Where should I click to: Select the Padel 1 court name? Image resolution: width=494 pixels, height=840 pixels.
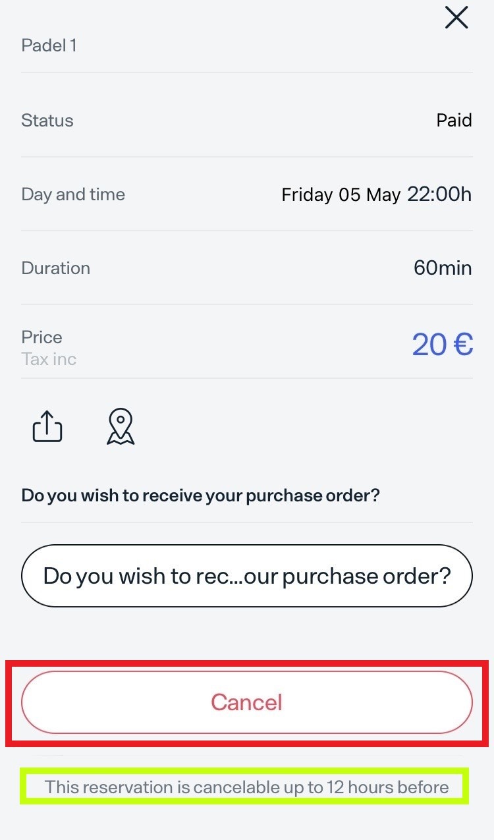(x=49, y=45)
